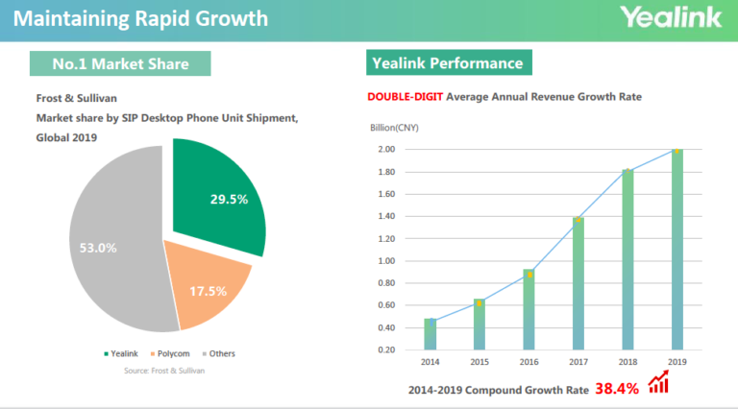Click the red 'DOUBLE-DIGIT' text
738x409 pixels.
(x=405, y=97)
